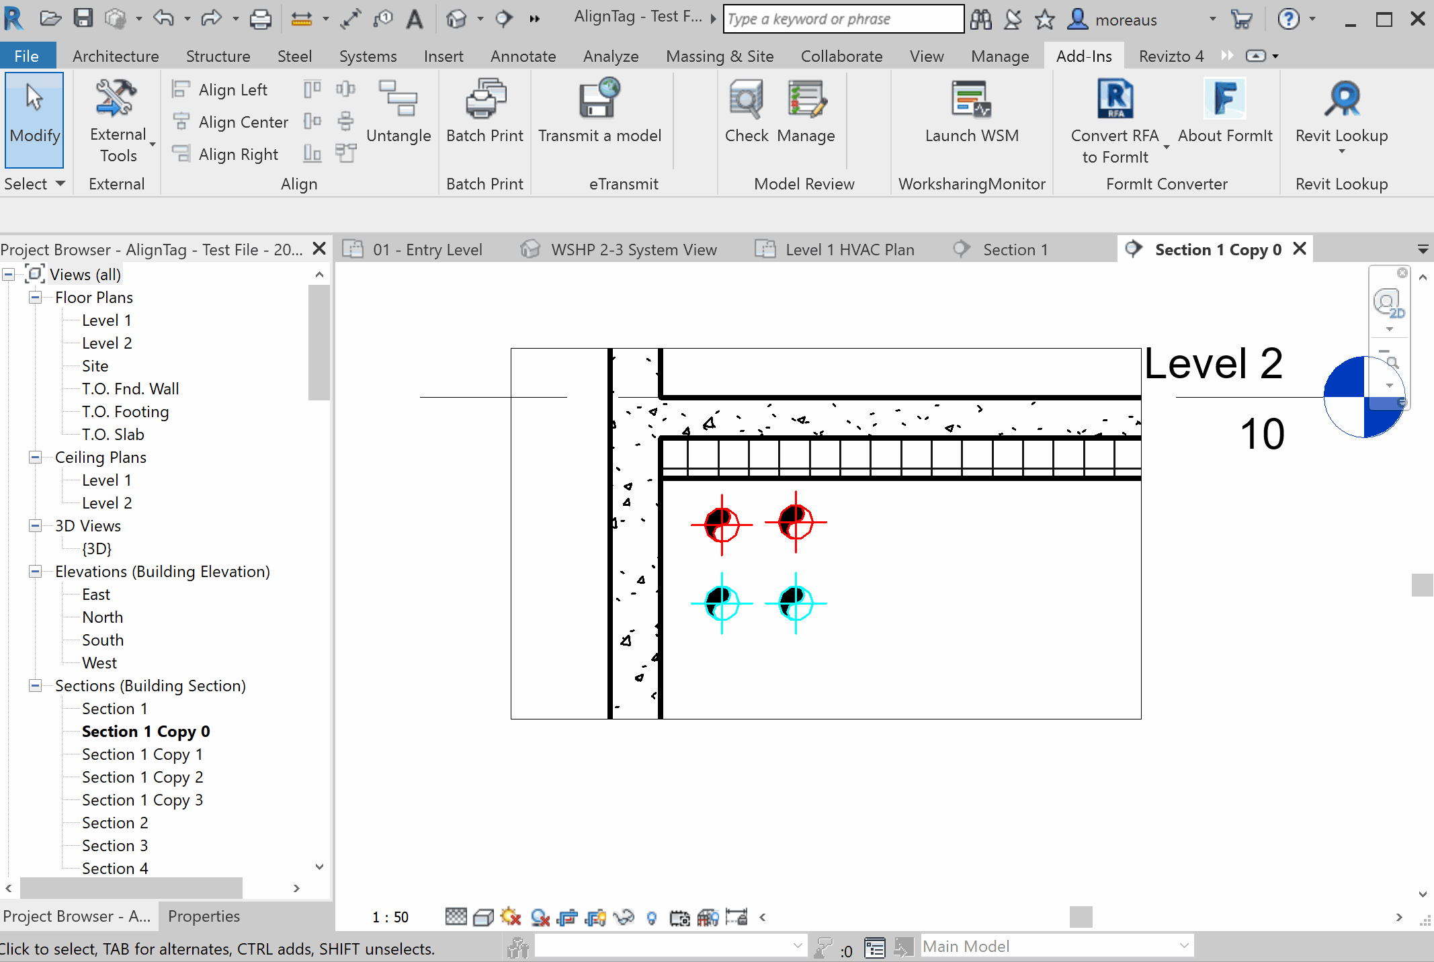Image resolution: width=1434 pixels, height=962 pixels.
Task: Click the Project Browser vertical scrollbar thumb
Action: pyautogui.click(x=319, y=343)
